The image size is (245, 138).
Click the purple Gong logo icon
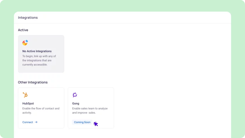75,95
